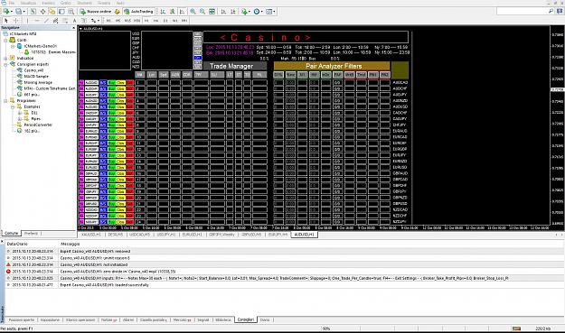Screen dimensions: 565x333
Task: Click the Market Watch toolbar icon
Action: (33, 12)
